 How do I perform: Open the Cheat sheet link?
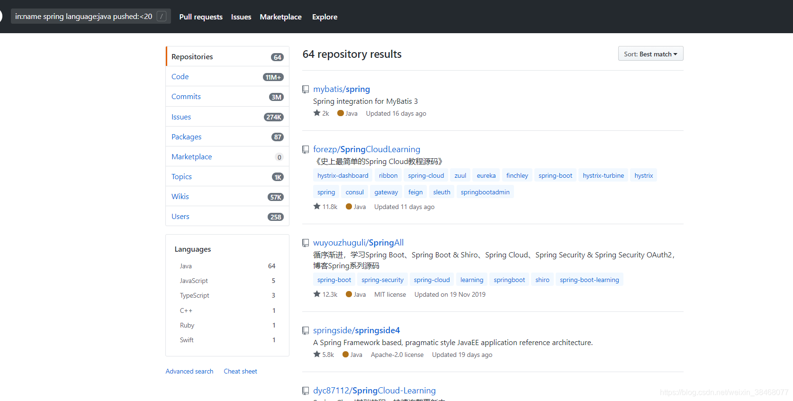pos(240,371)
